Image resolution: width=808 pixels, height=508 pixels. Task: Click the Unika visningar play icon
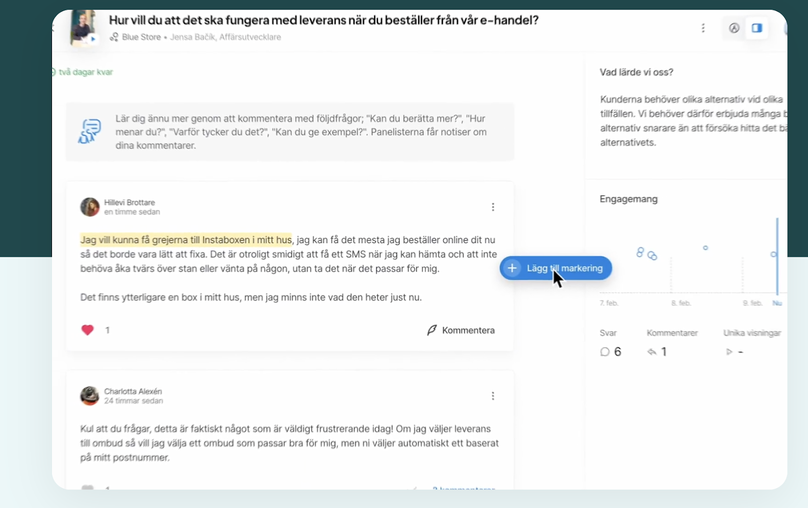729,352
